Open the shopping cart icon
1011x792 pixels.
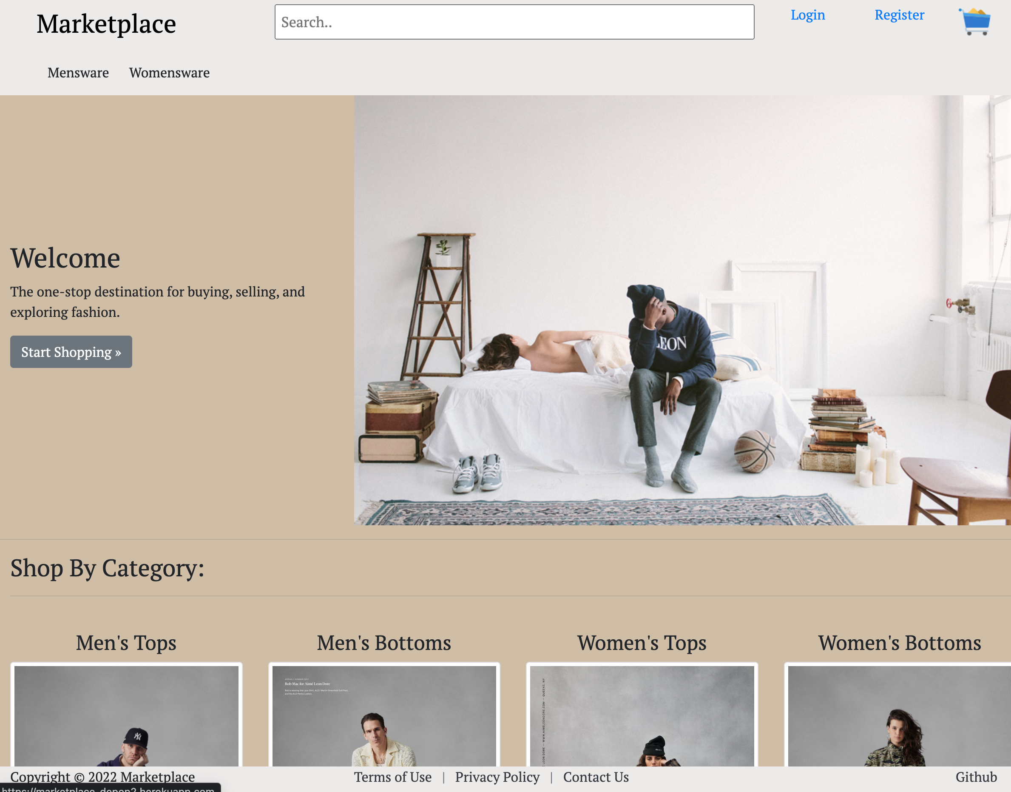click(x=975, y=22)
